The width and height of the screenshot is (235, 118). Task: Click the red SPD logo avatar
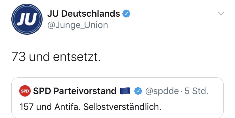25,91
